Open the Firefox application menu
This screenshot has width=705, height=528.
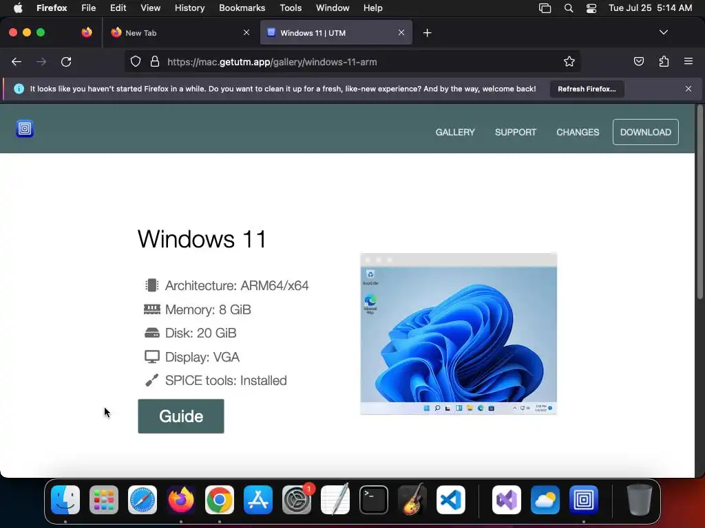[x=52, y=8]
